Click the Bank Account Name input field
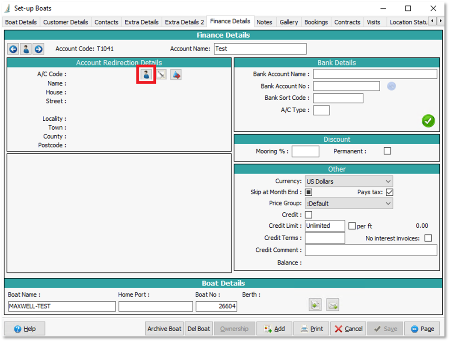The width and height of the screenshot is (450, 342). pyautogui.click(x=375, y=74)
